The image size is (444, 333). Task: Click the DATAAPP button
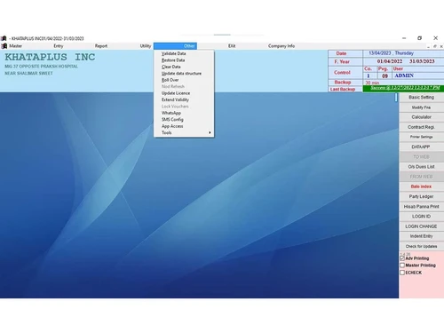[421, 147]
